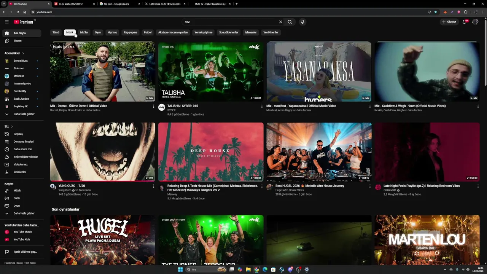The image size is (487, 274).
Task: Expand the Abonelikler section chevron
Action: click(x=23, y=53)
